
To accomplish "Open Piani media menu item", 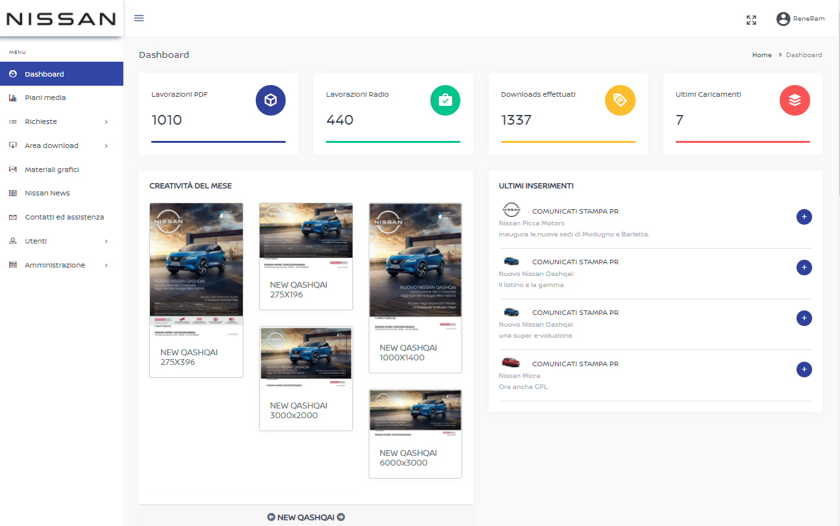I will pyautogui.click(x=62, y=98).
